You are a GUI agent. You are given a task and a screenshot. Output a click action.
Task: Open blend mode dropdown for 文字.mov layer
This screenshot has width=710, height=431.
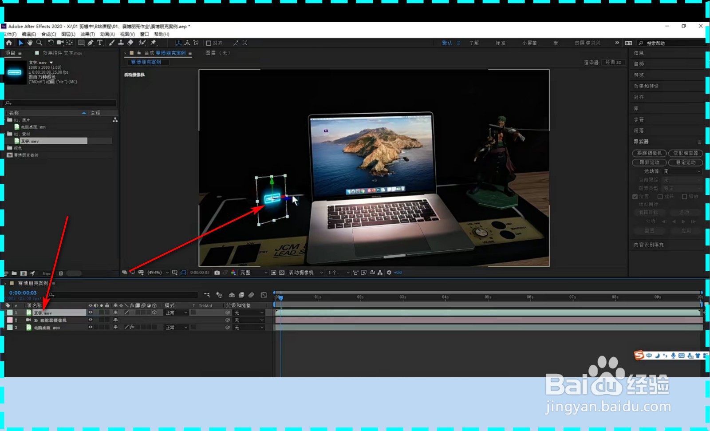tap(177, 313)
